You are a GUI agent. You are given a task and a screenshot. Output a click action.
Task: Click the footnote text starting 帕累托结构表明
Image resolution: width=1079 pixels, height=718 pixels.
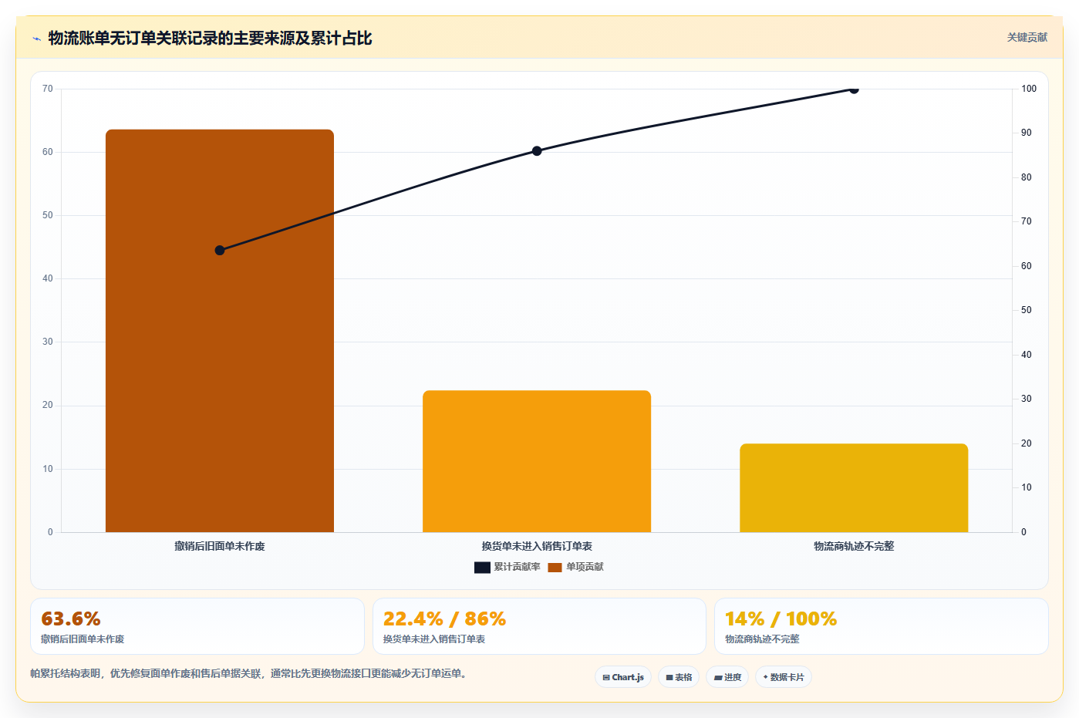tap(248, 673)
